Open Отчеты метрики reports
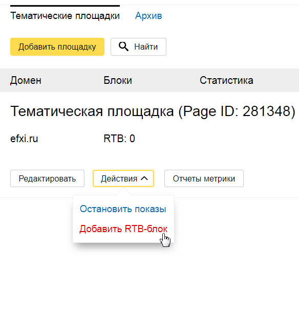 [x=204, y=178]
